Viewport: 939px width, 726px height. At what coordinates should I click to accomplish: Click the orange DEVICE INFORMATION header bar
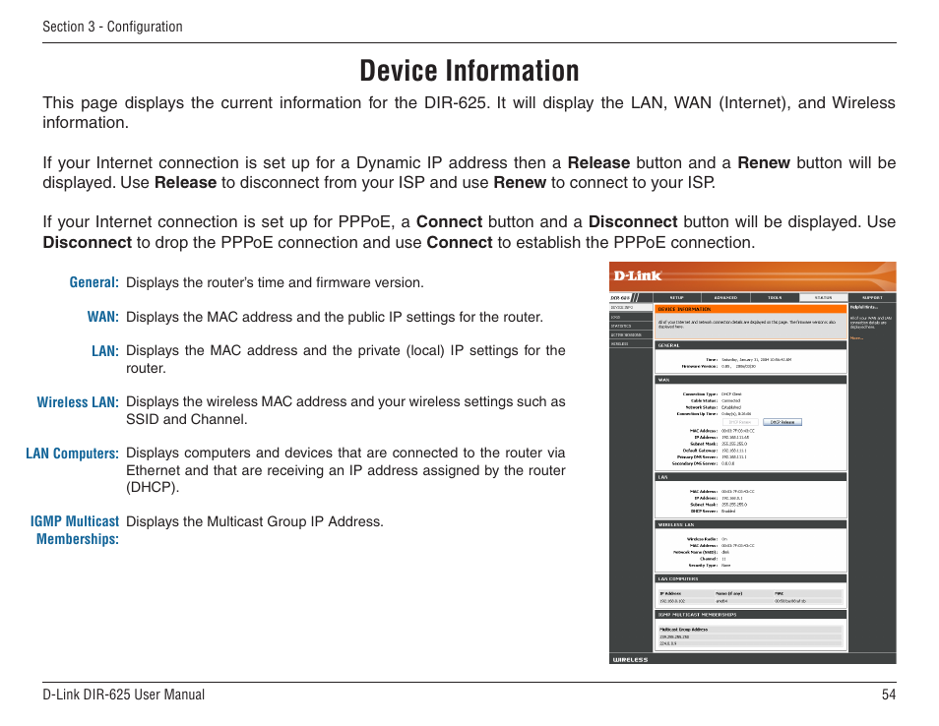pyautogui.click(x=751, y=310)
